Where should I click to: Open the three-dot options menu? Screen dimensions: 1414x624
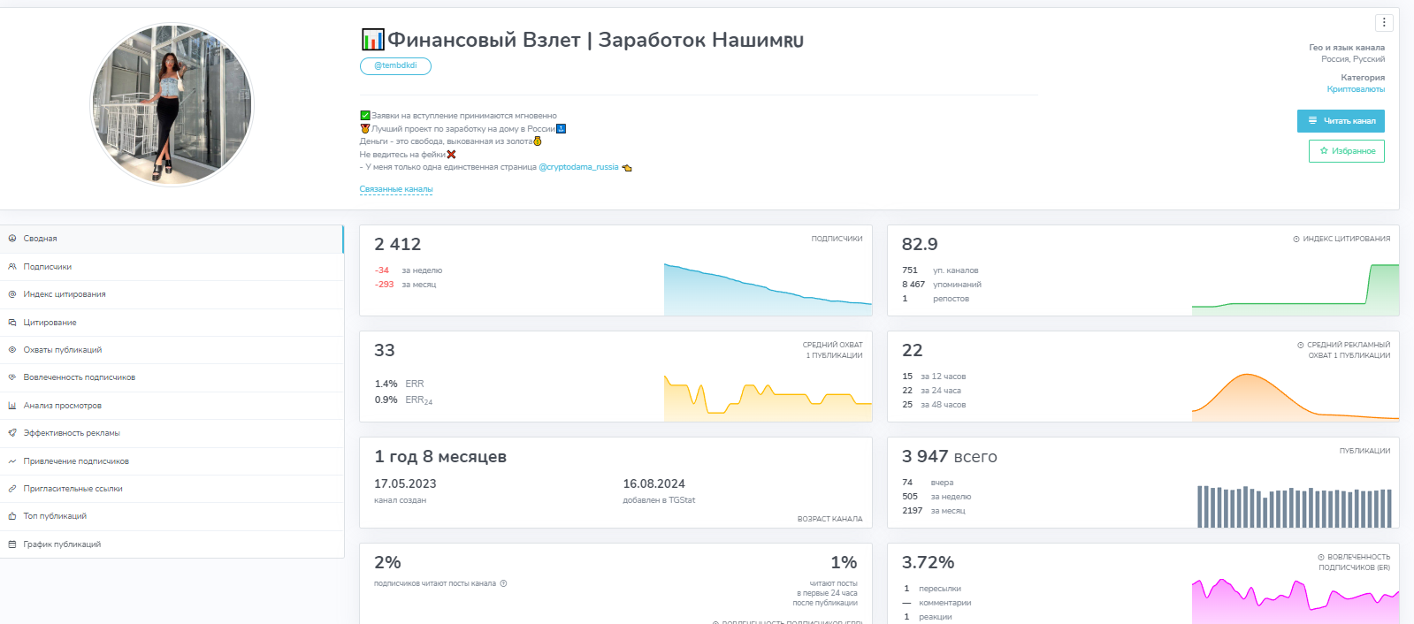[1384, 23]
